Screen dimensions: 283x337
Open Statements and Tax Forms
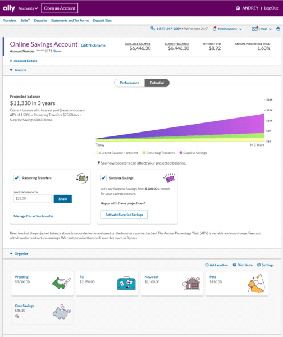click(70, 20)
